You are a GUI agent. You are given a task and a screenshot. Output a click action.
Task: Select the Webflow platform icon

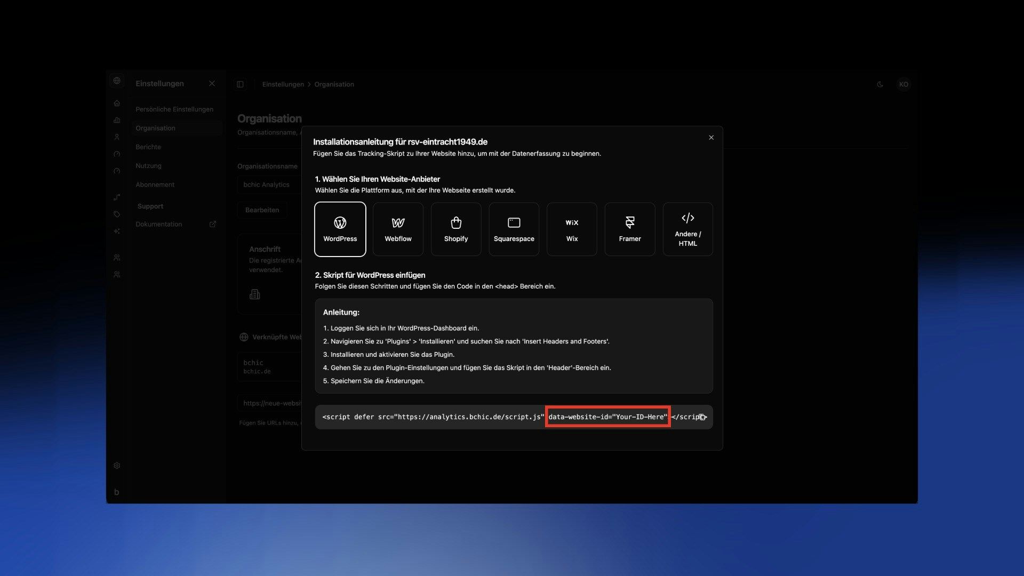(397, 229)
